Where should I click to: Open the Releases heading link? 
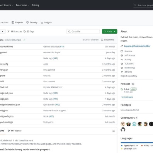[125, 84]
